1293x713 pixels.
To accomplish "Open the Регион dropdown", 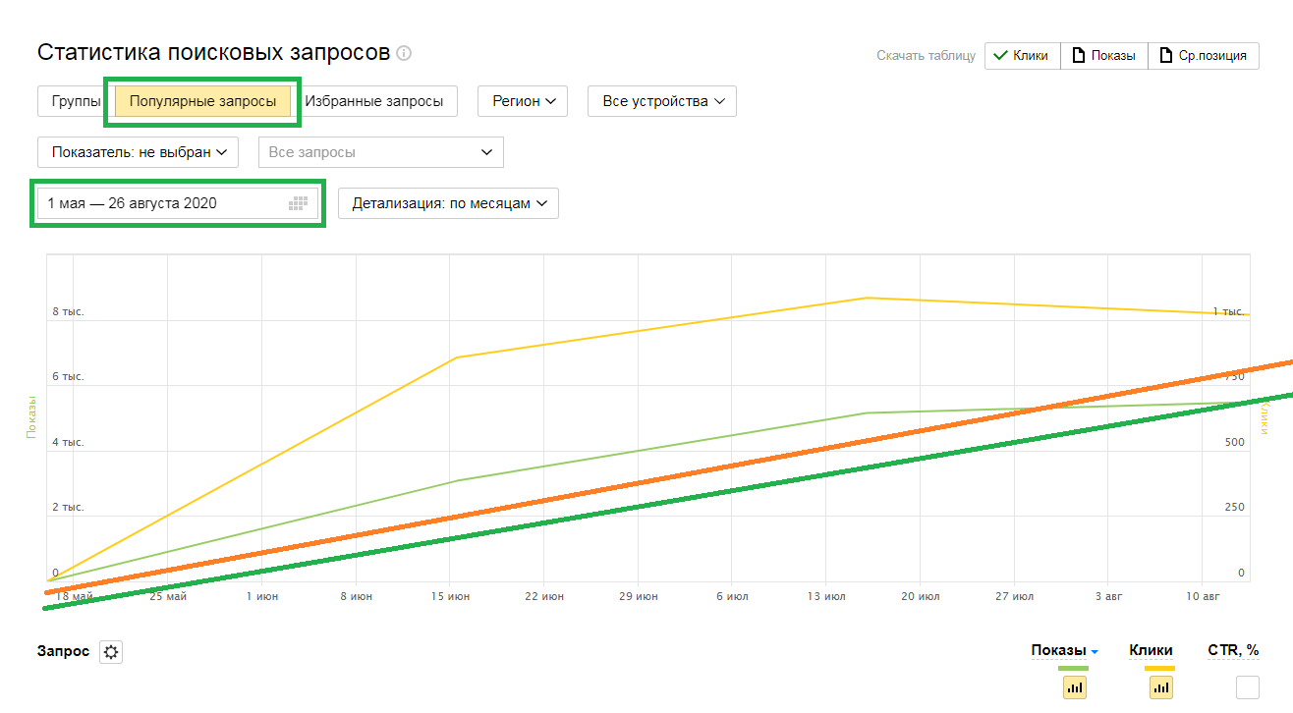I will [x=522, y=101].
